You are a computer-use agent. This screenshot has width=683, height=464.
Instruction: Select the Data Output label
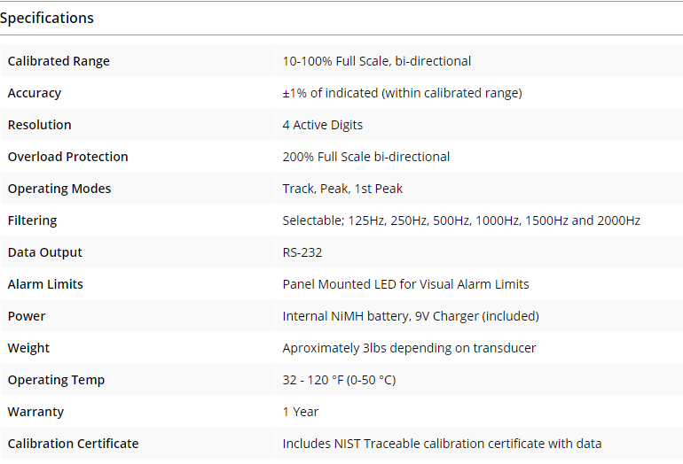[x=45, y=252]
